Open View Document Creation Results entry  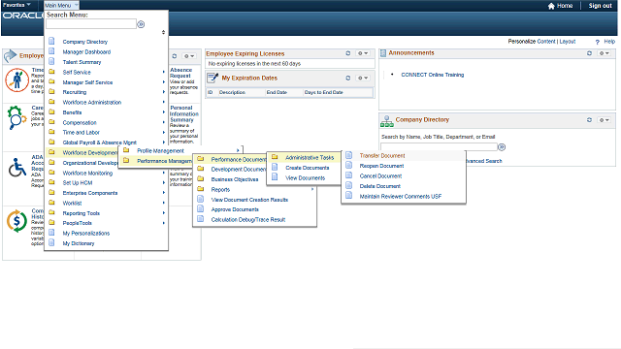249,200
